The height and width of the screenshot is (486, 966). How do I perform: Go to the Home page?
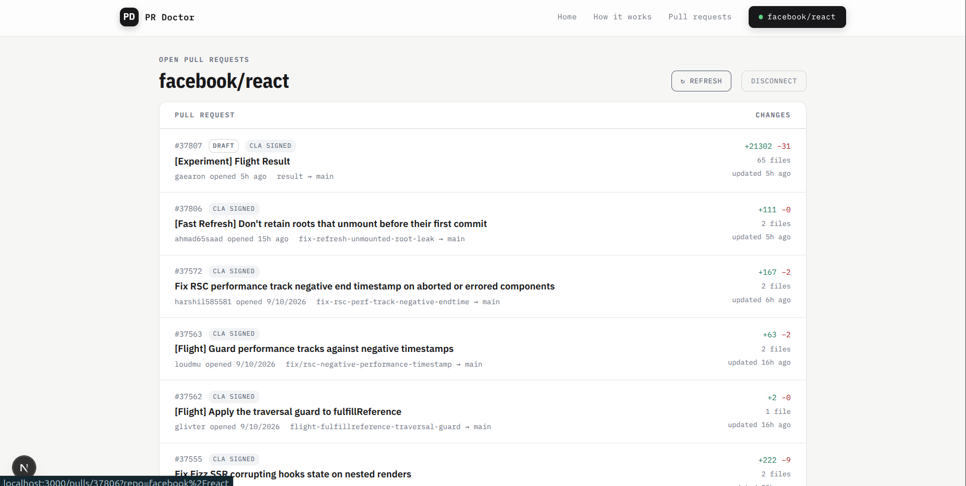[x=567, y=17]
